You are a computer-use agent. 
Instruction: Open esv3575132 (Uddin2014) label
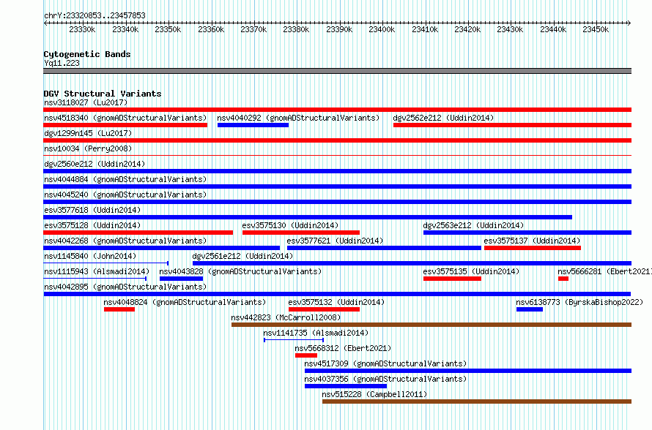click(336, 302)
